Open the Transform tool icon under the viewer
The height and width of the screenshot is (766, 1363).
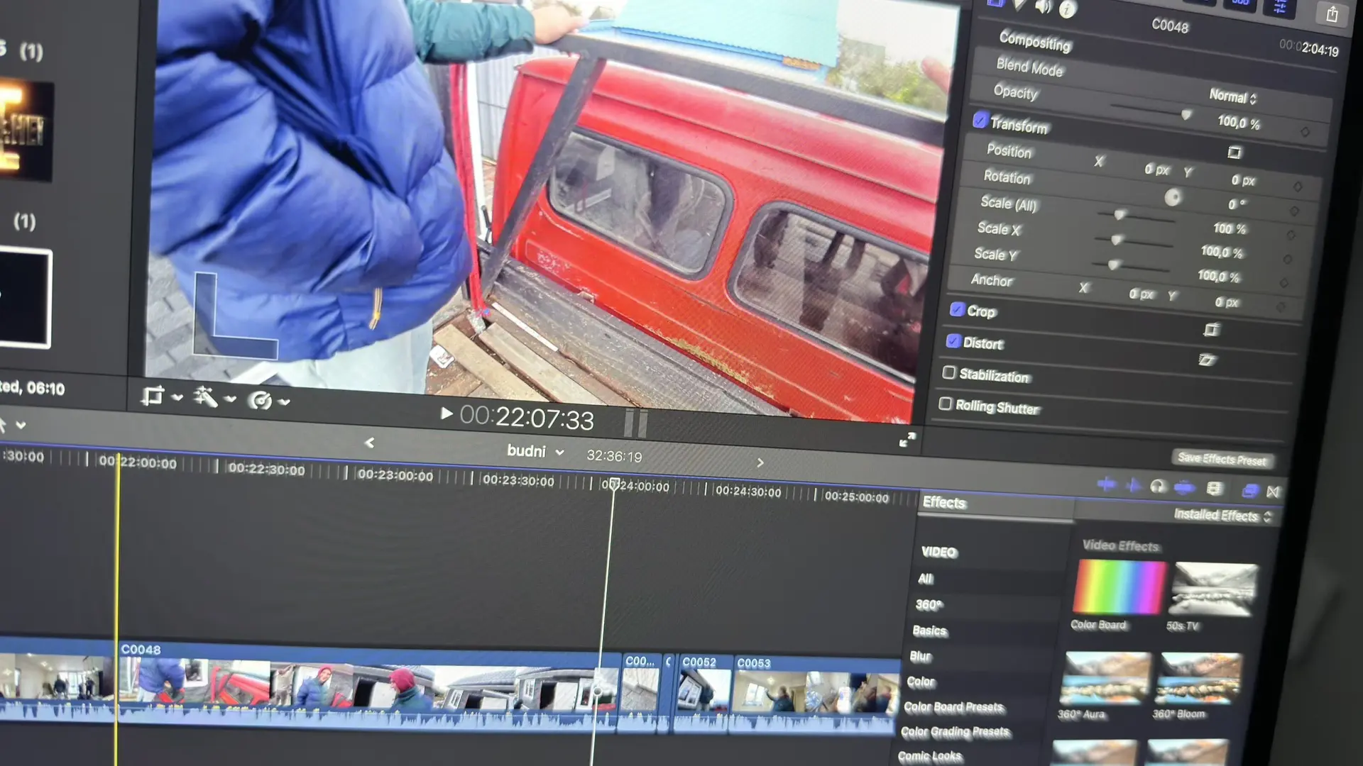pyautogui.click(x=152, y=396)
